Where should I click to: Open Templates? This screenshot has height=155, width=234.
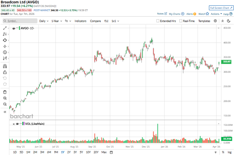click(204, 21)
